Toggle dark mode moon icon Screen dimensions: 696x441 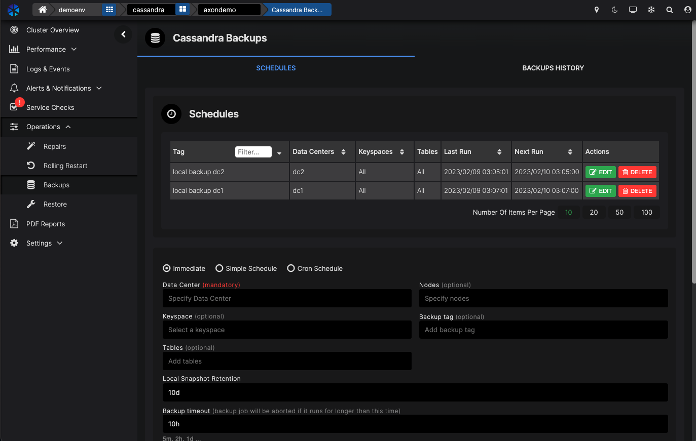(x=615, y=10)
